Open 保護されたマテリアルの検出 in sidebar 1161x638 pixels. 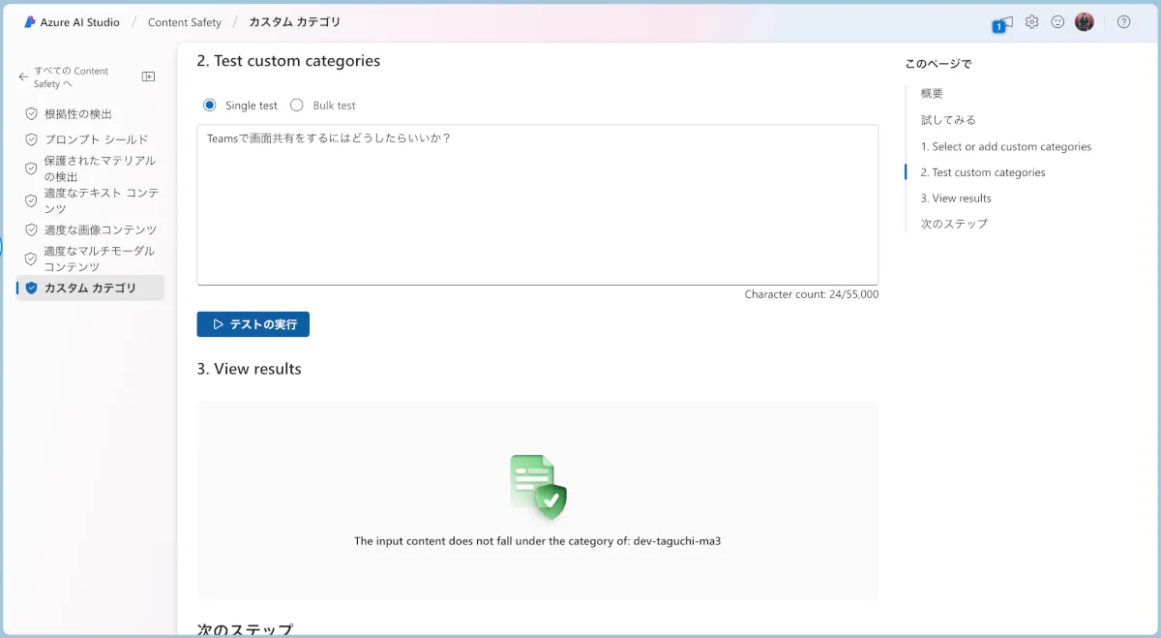click(100, 168)
